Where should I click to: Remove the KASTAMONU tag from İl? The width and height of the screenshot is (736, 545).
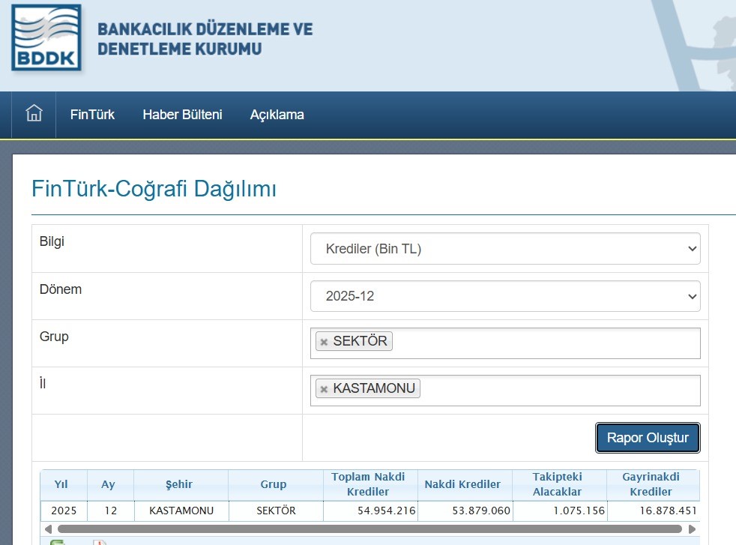tap(324, 389)
